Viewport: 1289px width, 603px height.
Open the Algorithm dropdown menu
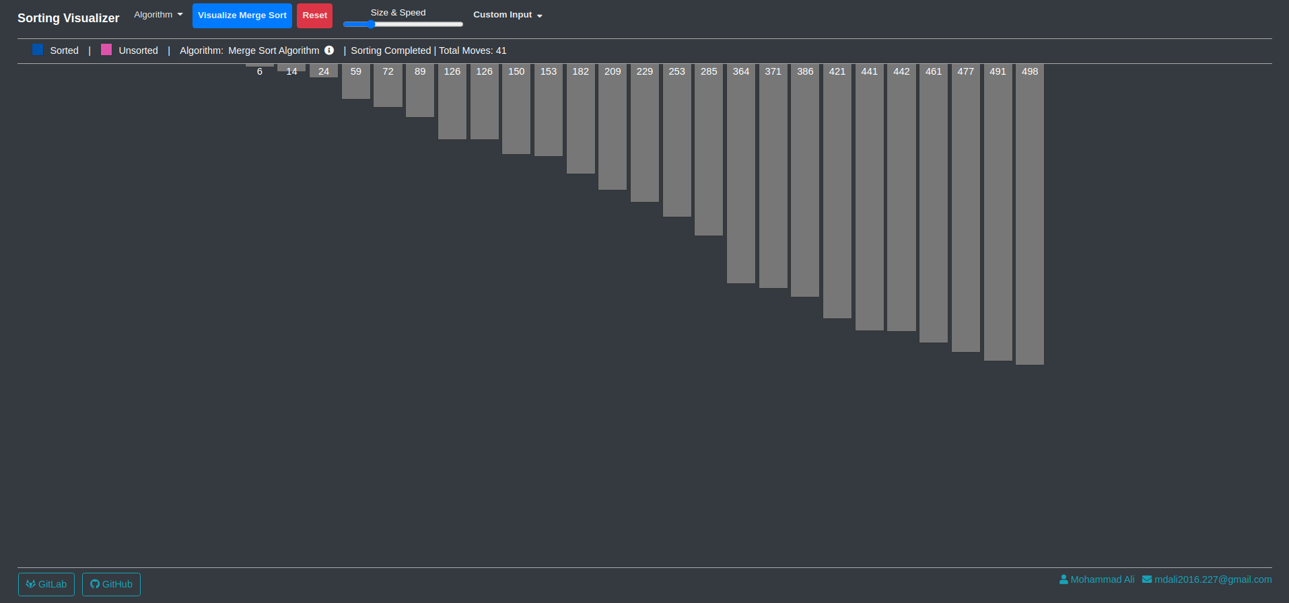(158, 15)
